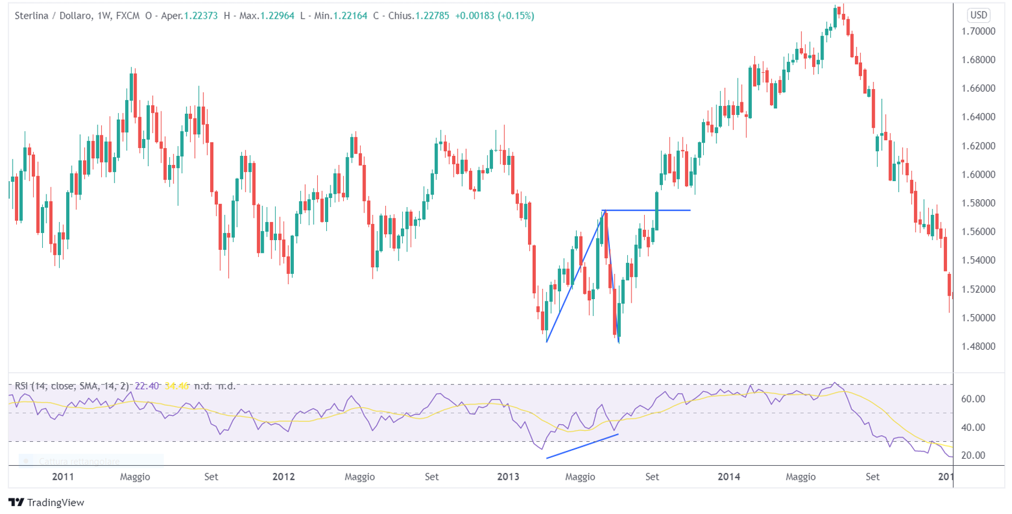Click the closing price value 1.22785
1012x514 pixels.
click(432, 16)
